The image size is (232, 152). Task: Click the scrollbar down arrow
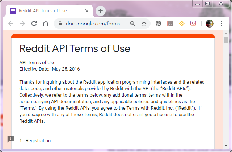pos(226,146)
